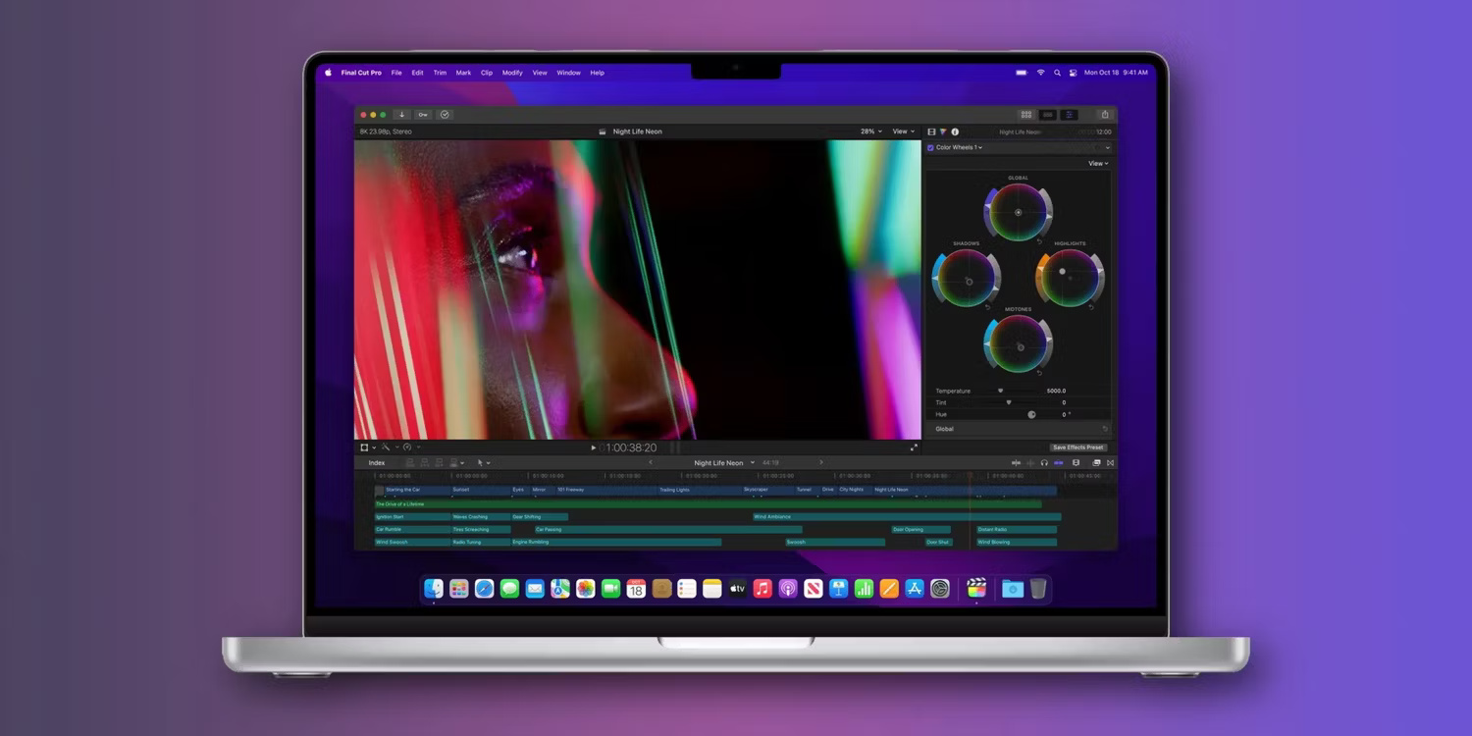This screenshot has width=1472, height=736.
Task: Click the import media arrow button
Action: click(x=401, y=115)
